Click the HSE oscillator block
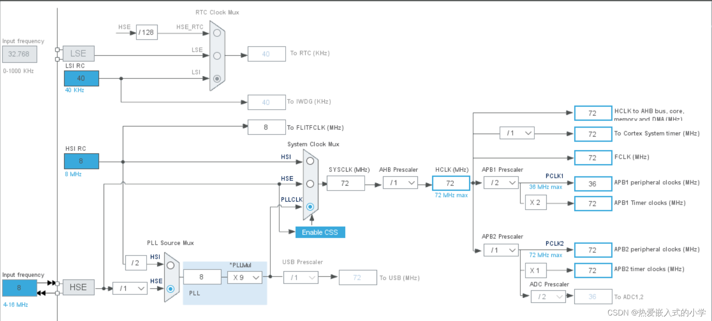The height and width of the screenshot is (321, 712). [x=79, y=287]
